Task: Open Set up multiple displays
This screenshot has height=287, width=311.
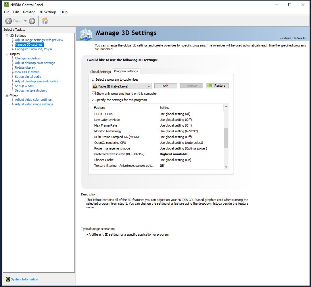Action: click(31, 90)
